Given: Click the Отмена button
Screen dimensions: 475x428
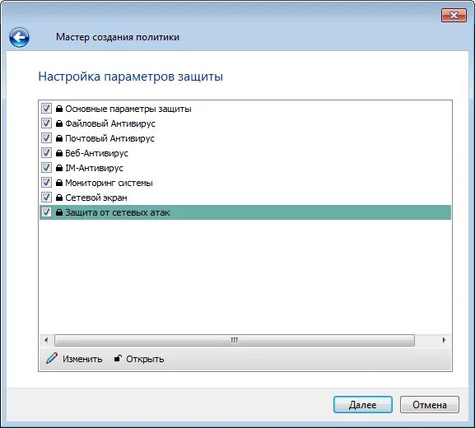Looking at the screenshot, I should (429, 405).
